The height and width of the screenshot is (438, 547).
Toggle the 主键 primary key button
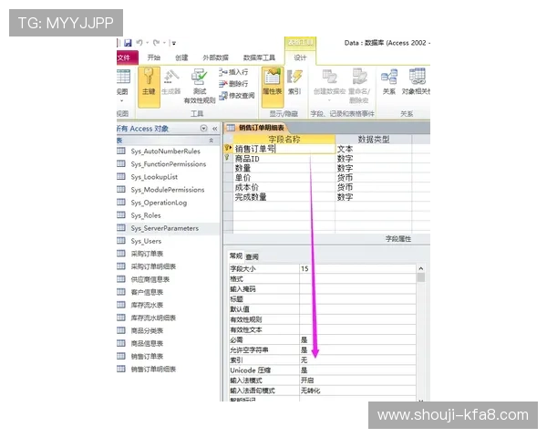(x=149, y=87)
